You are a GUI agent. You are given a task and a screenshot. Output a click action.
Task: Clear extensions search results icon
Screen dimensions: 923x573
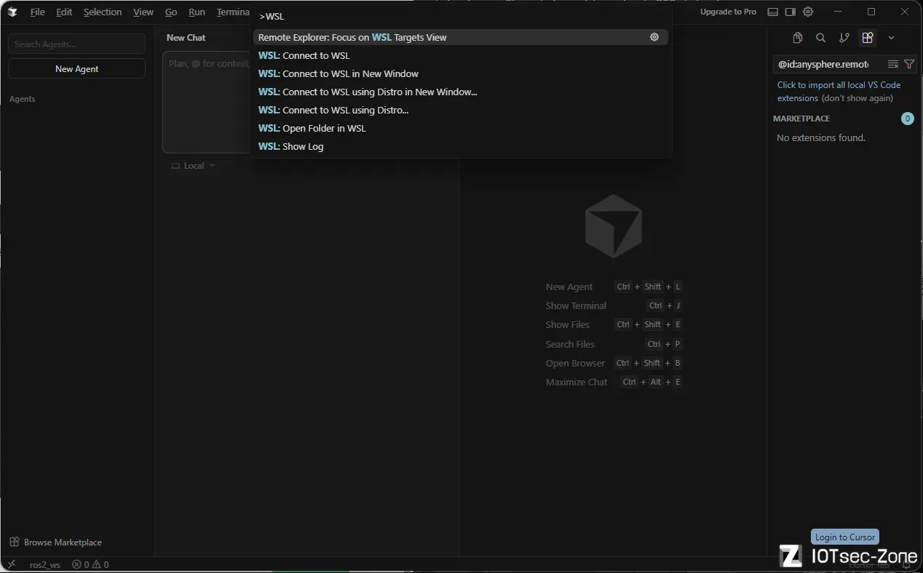point(893,64)
